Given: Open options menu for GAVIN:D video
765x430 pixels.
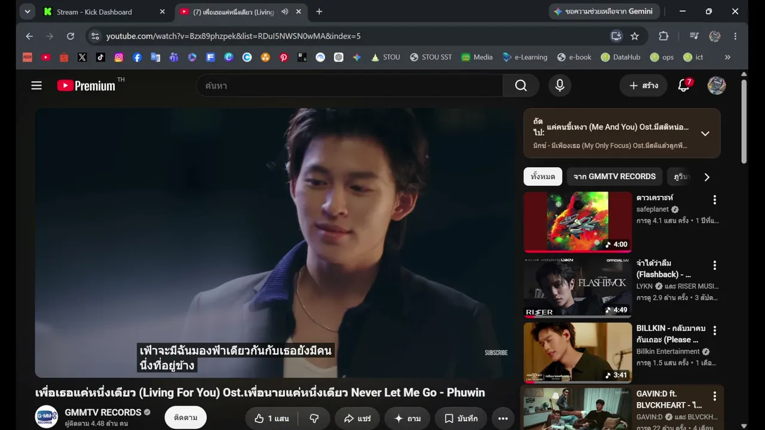Looking at the screenshot, I should (x=714, y=396).
